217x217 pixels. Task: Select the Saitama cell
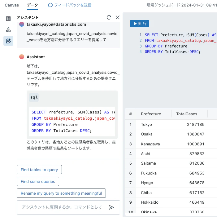click(148, 163)
